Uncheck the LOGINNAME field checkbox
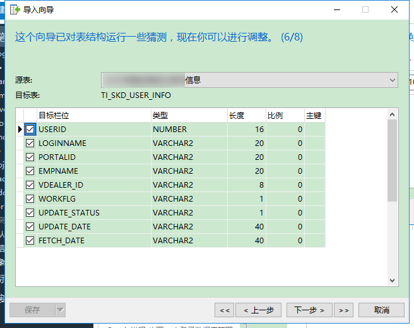The height and width of the screenshot is (328, 414). click(30, 143)
